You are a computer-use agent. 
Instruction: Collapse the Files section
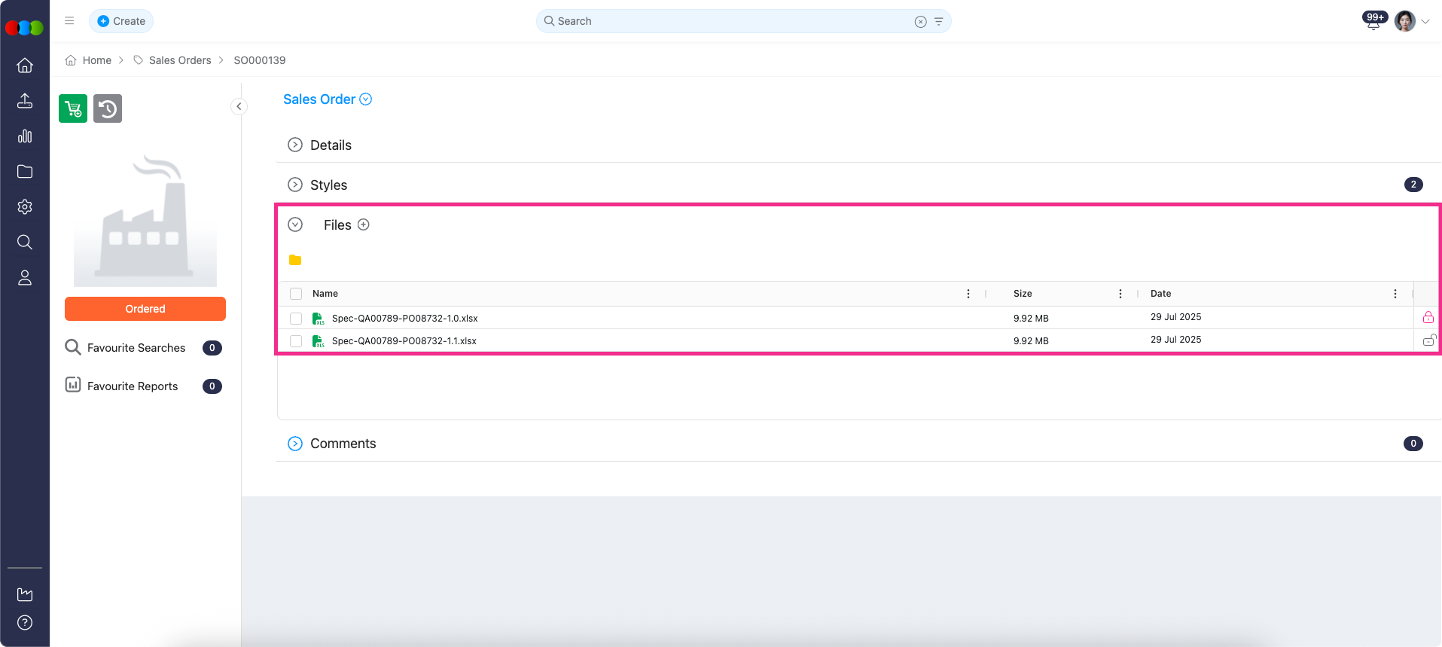tap(295, 224)
